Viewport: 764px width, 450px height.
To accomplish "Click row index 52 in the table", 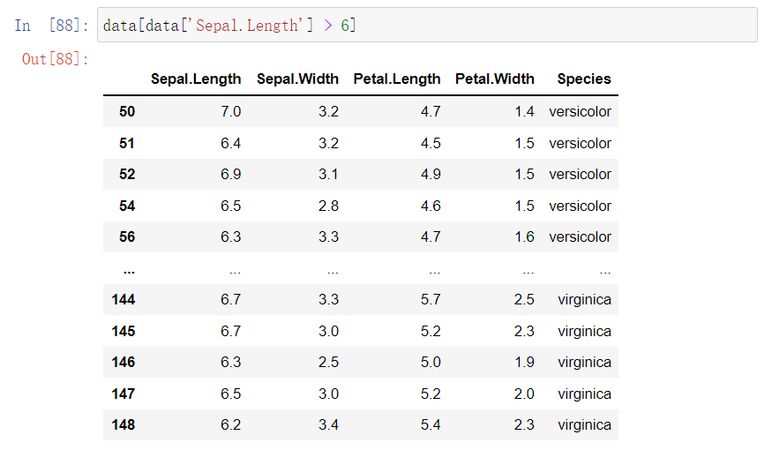I will [127, 174].
